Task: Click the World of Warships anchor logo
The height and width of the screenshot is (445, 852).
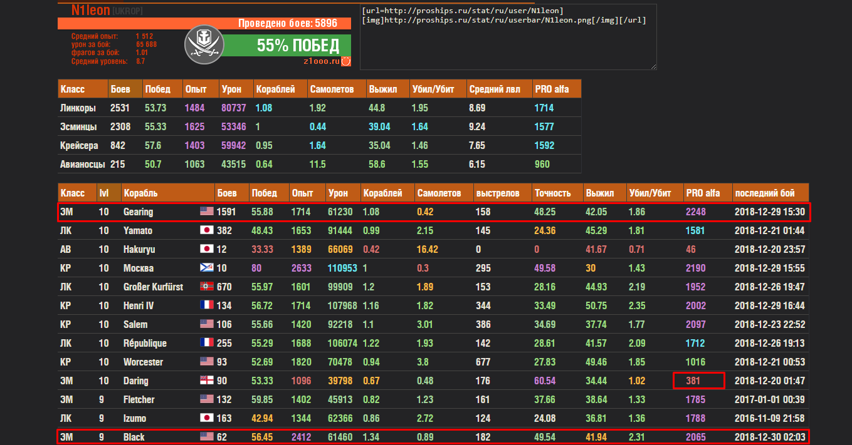Action: 204,46
